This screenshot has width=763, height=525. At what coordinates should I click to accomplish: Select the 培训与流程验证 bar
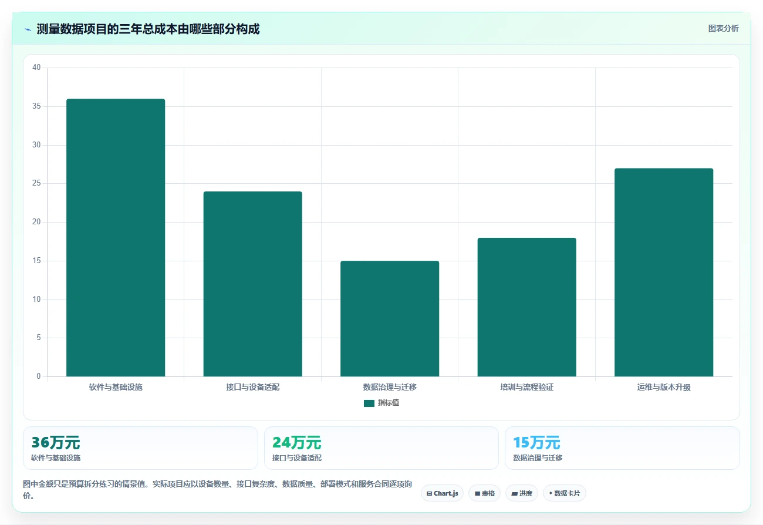[x=526, y=307]
